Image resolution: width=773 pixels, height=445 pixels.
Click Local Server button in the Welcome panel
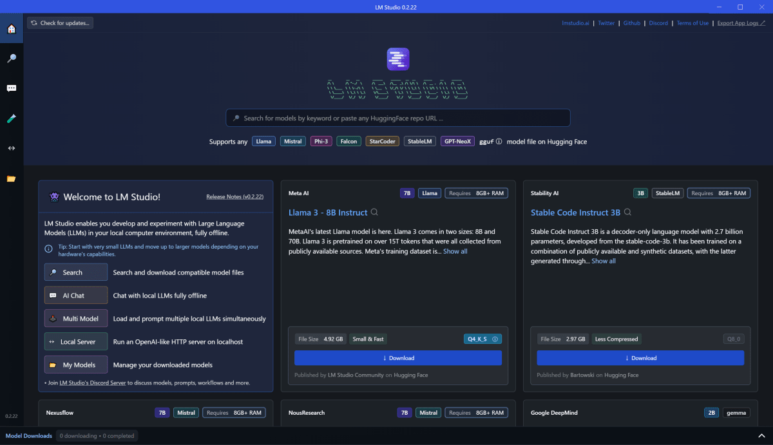point(76,342)
